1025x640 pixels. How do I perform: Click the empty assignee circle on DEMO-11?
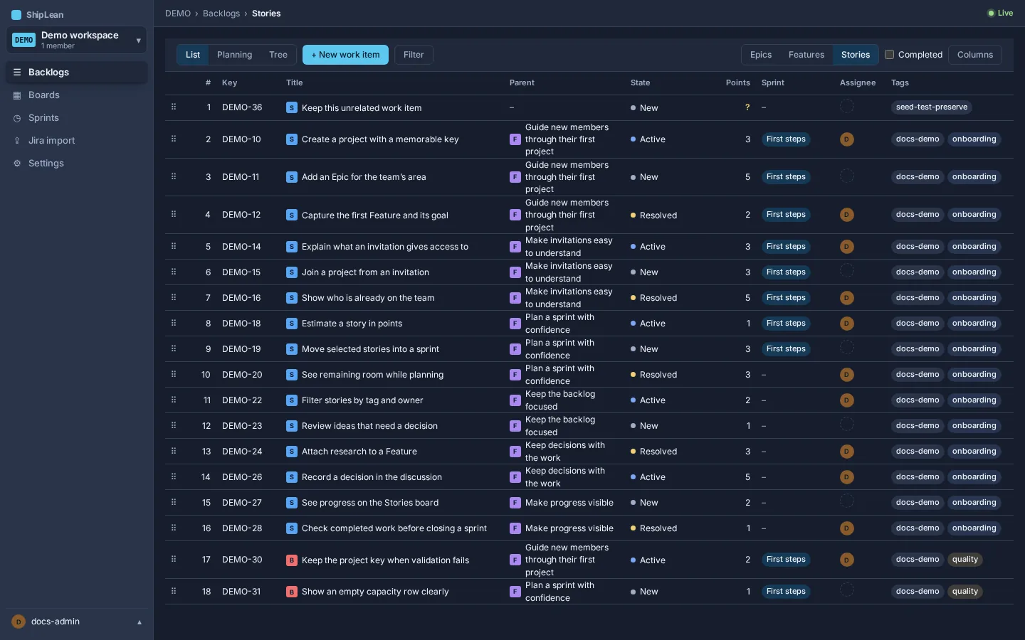point(847,176)
